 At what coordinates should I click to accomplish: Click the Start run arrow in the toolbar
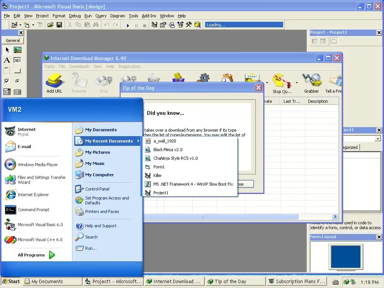coord(128,25)
